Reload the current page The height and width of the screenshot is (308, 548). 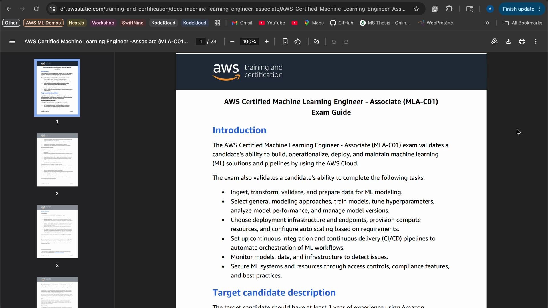36,9
